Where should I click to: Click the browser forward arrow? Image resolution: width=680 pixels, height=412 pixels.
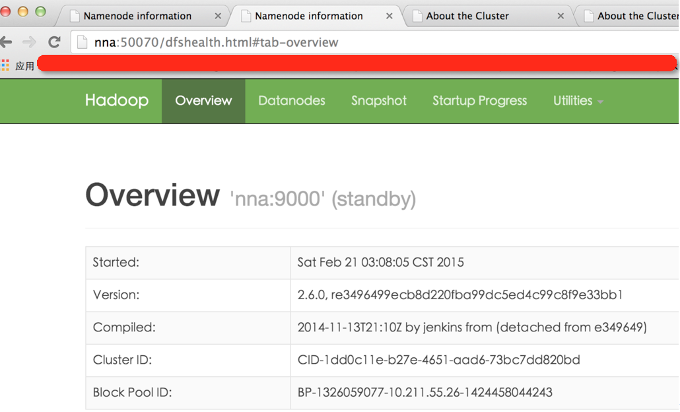29,42
